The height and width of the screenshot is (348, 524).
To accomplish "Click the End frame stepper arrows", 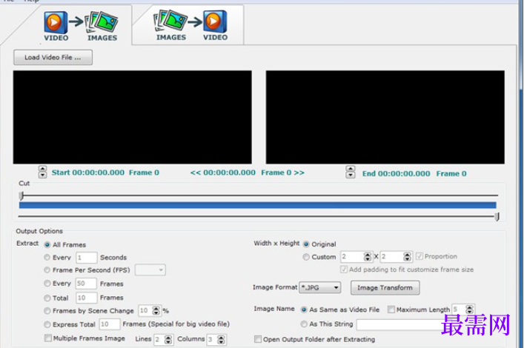I will tap(351, 173).
